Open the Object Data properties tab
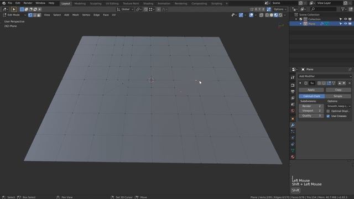Screen dimensions: 354x199 (293, 150)
